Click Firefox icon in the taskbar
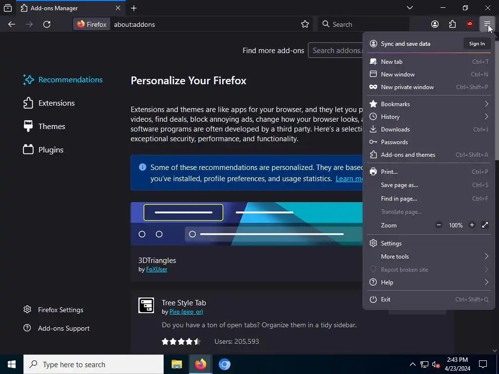Viewport: 499px width, 374px height. [x=200, y=364]
